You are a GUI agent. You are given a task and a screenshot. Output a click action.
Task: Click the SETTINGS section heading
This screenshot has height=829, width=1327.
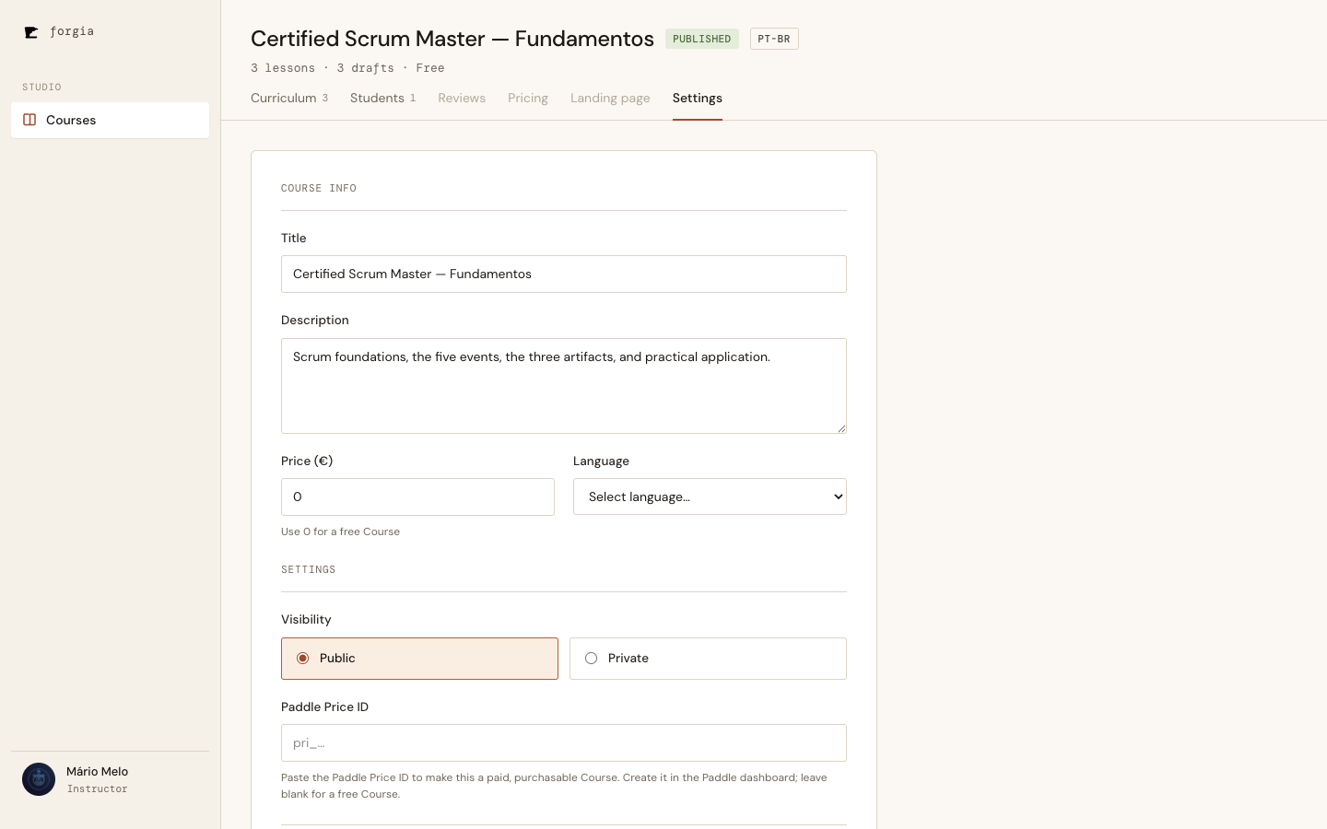coord(309,569)
